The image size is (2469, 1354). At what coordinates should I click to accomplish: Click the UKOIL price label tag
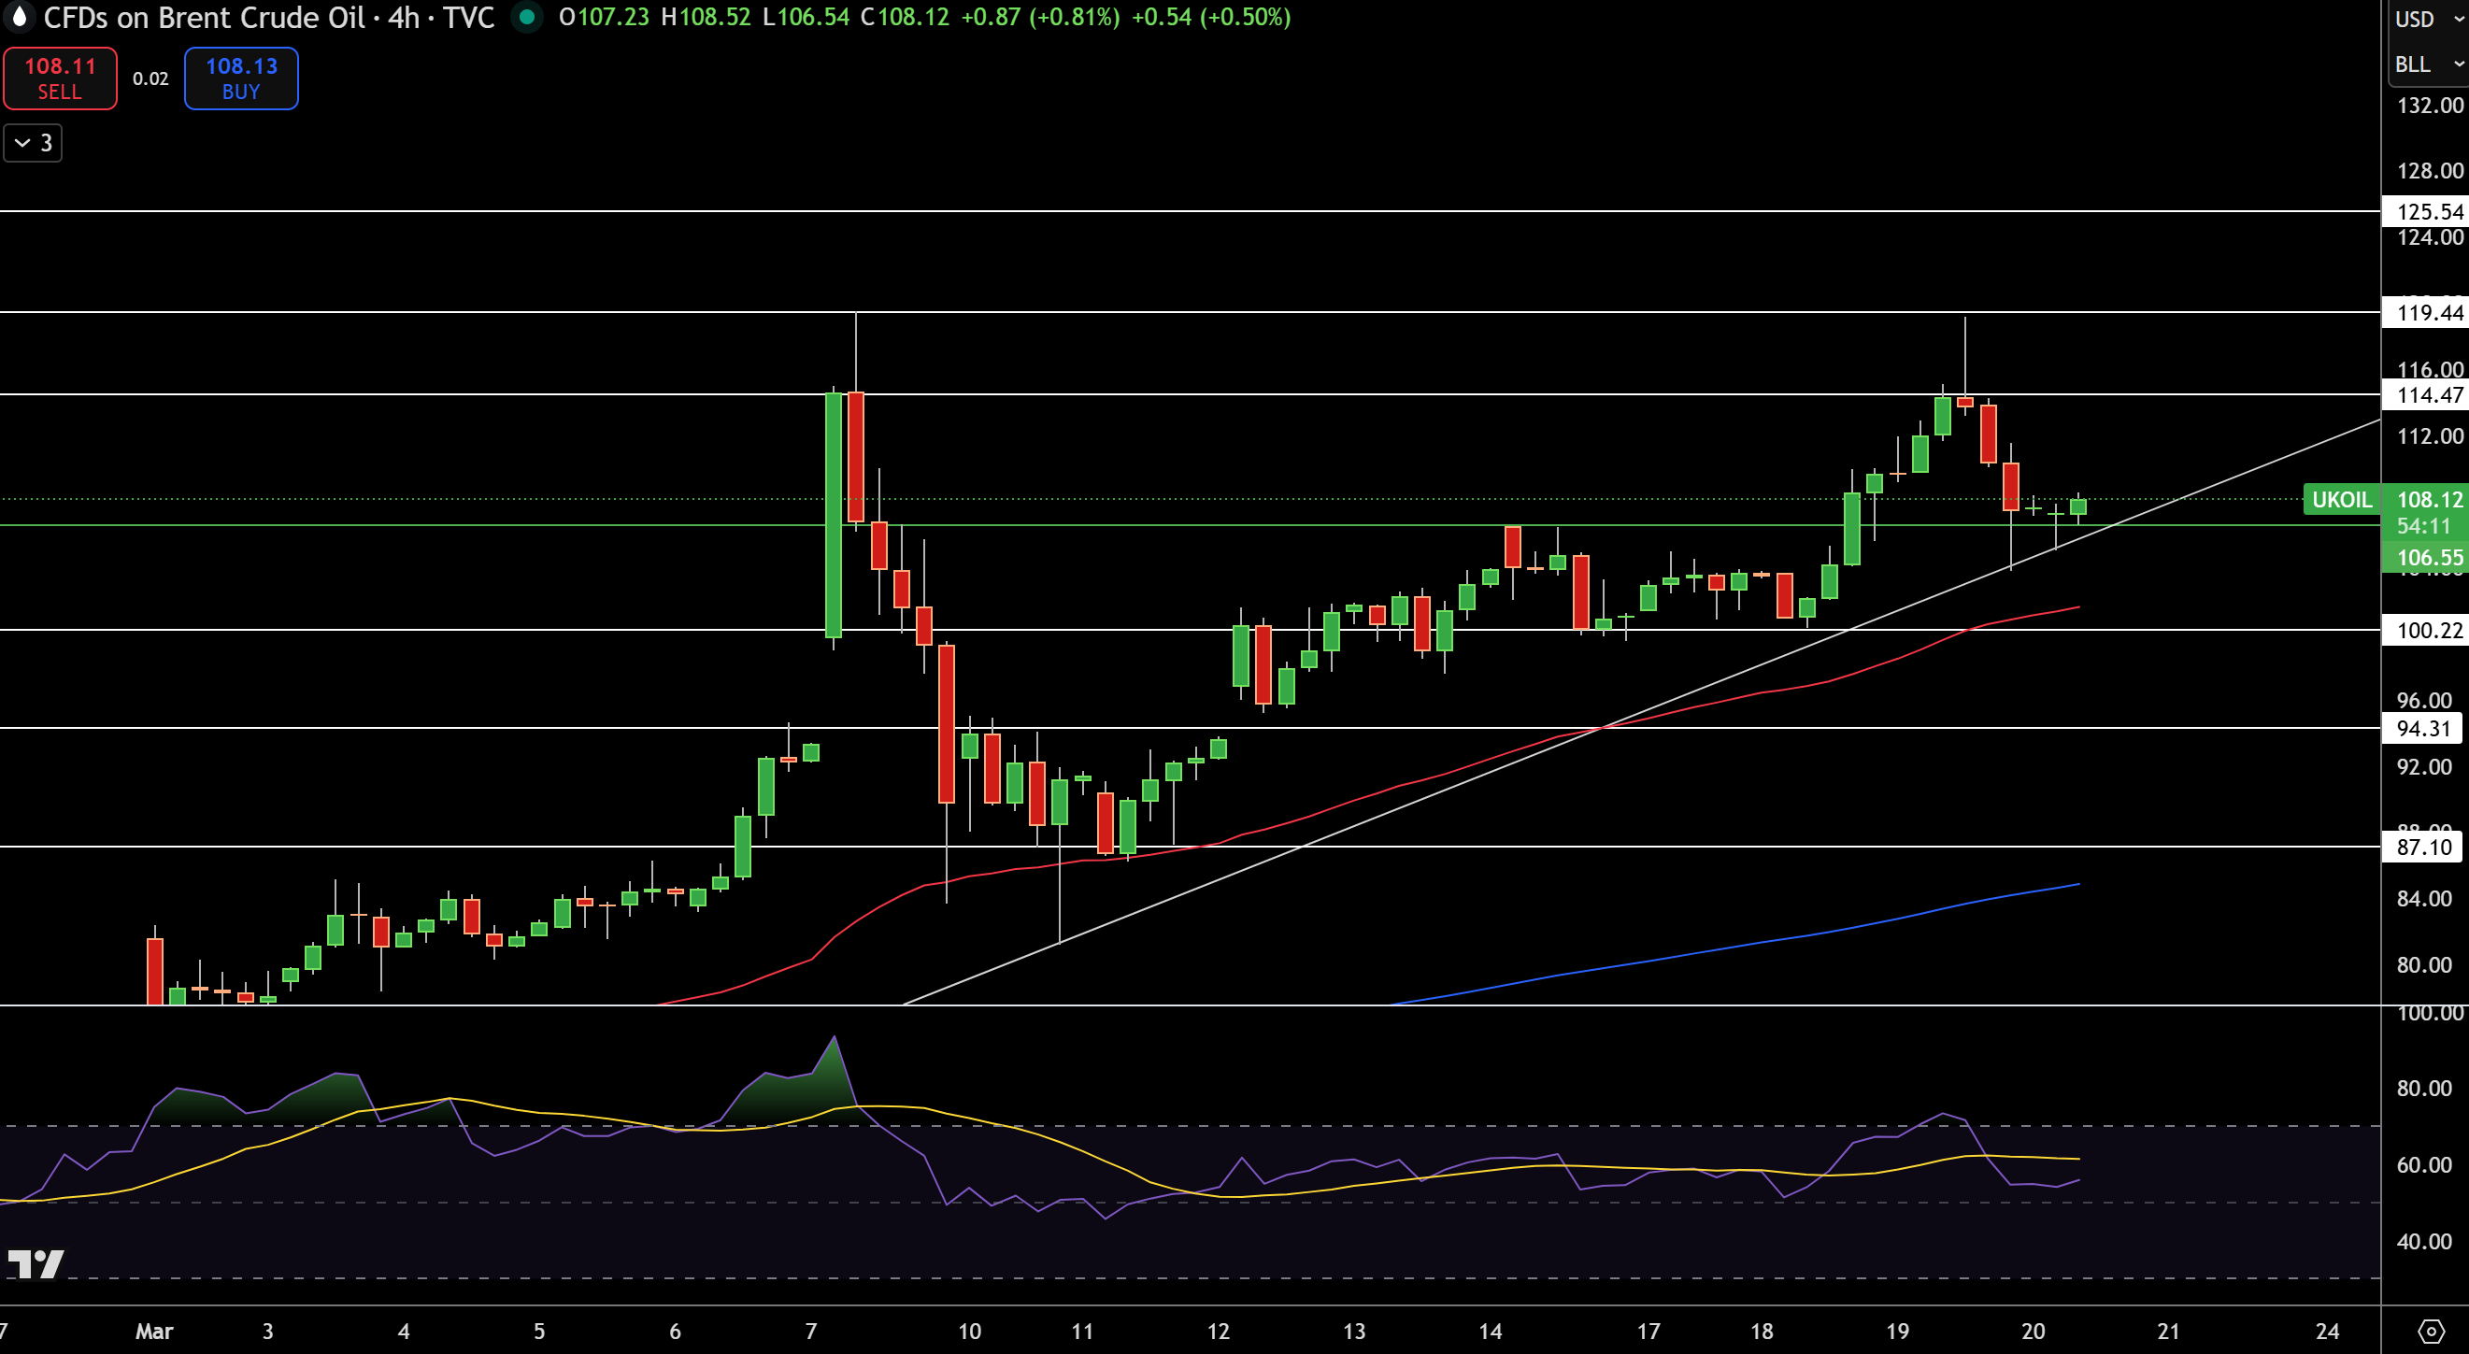pyautogui.click(x=2341, y=499)
